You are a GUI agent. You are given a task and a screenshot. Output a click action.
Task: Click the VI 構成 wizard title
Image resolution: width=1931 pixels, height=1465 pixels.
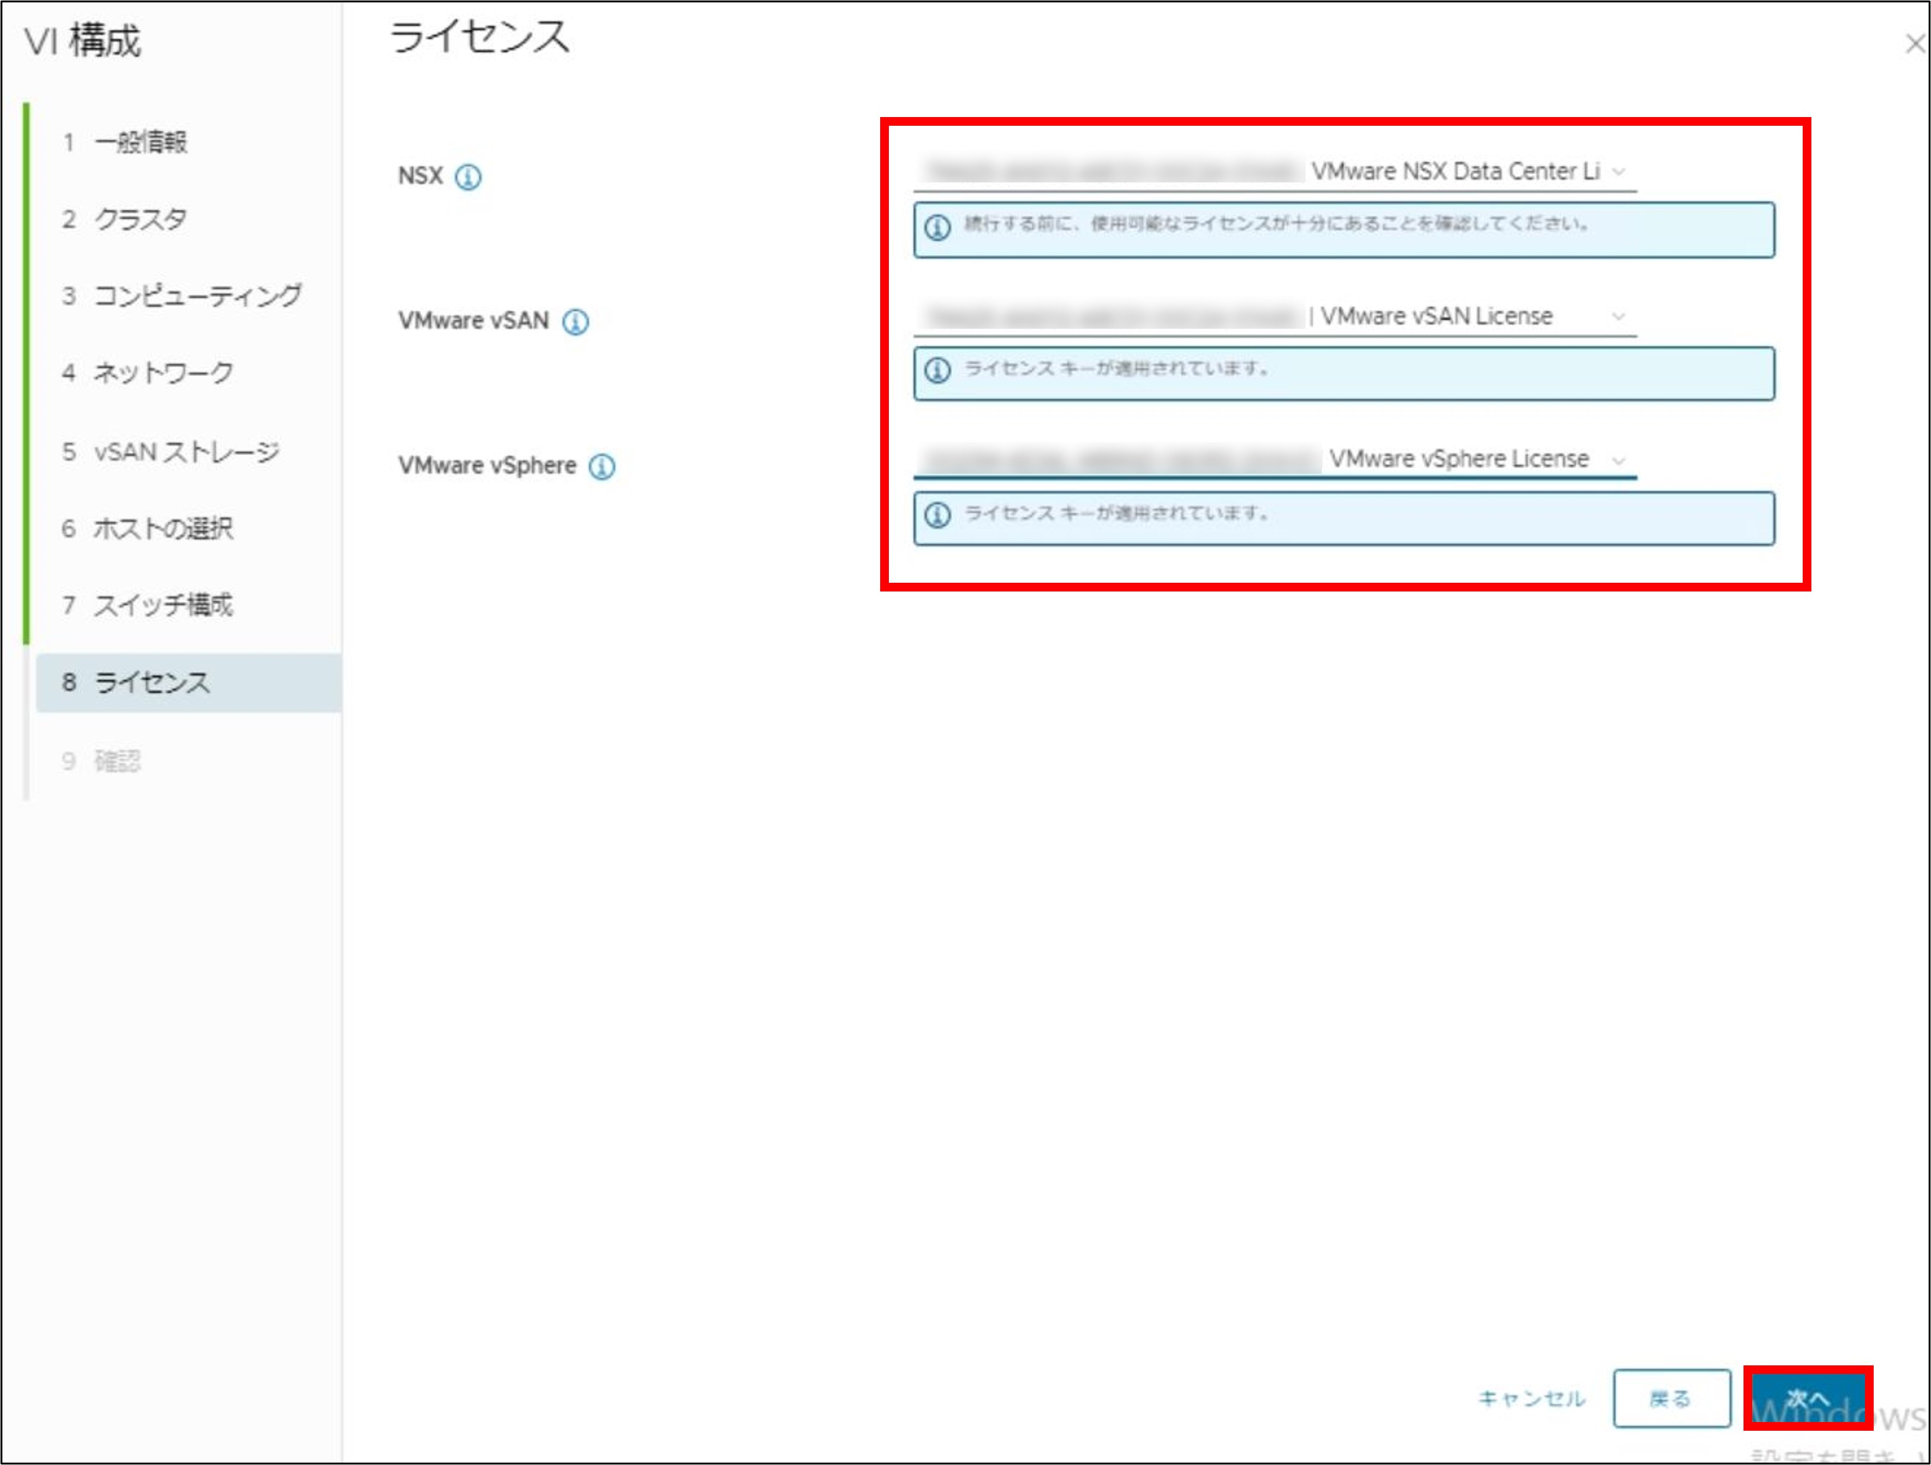[83, 41]
